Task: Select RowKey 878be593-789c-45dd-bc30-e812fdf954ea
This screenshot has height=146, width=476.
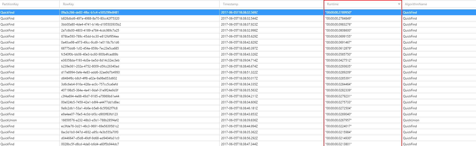Action: (x=90, y=36)
